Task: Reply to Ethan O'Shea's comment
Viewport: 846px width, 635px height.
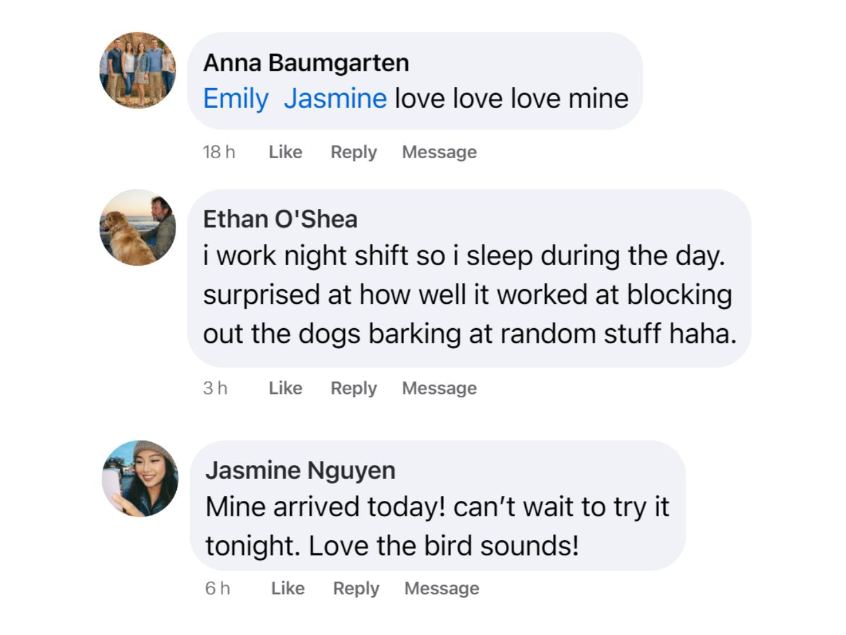Action: pos(354,388)
